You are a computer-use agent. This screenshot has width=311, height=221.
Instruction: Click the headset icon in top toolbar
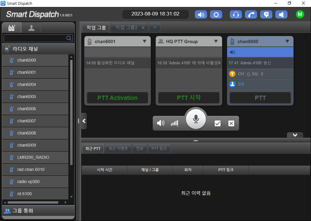coord(236,15)
